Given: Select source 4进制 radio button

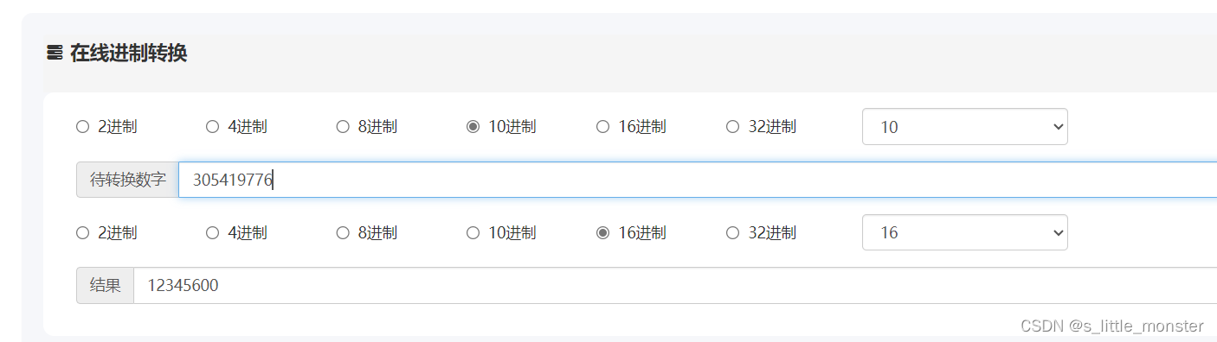Looking at the screenshot, I should click(213, 127).
